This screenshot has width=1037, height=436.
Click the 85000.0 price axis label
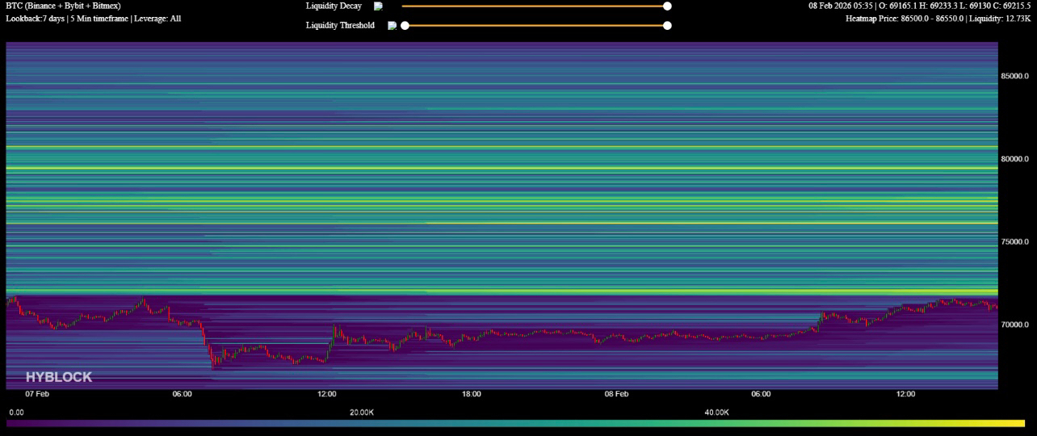coord(1017,76)
